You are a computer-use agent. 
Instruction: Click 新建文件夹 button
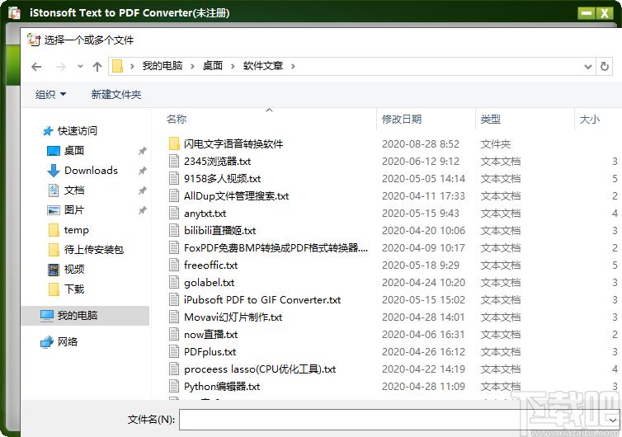pos(116,94)
